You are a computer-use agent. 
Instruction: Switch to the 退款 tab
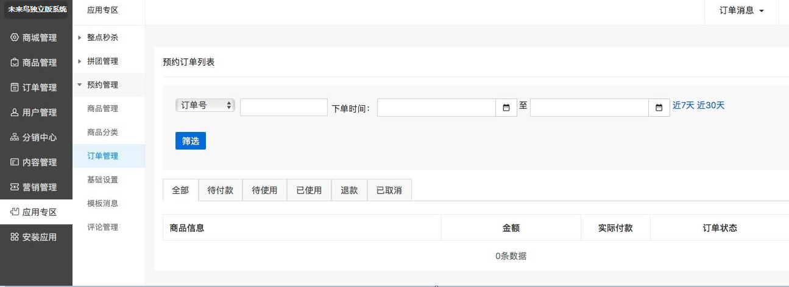point(349,190)
